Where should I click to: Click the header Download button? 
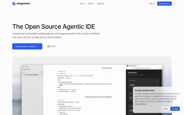tap(164, 4)
